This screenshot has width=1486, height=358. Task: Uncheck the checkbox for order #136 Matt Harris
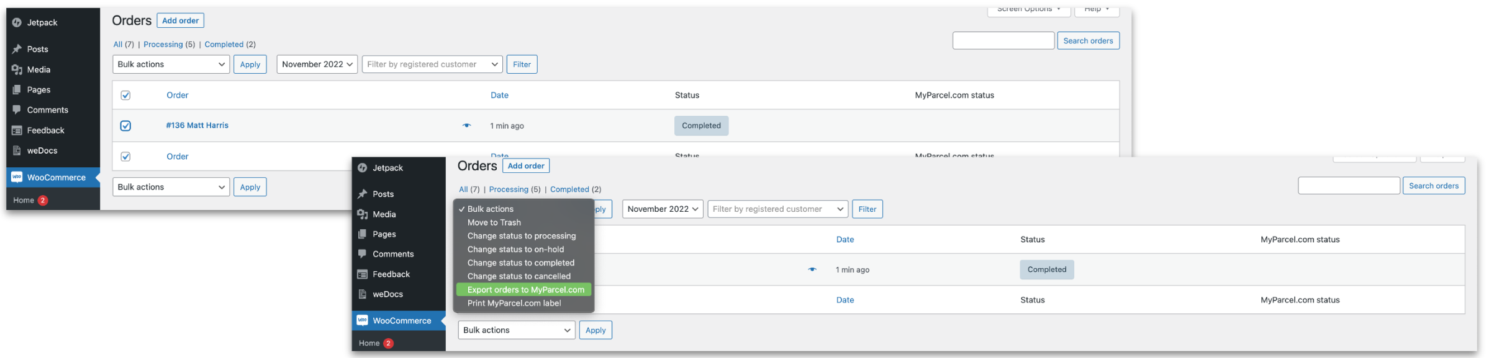[125, 126]
